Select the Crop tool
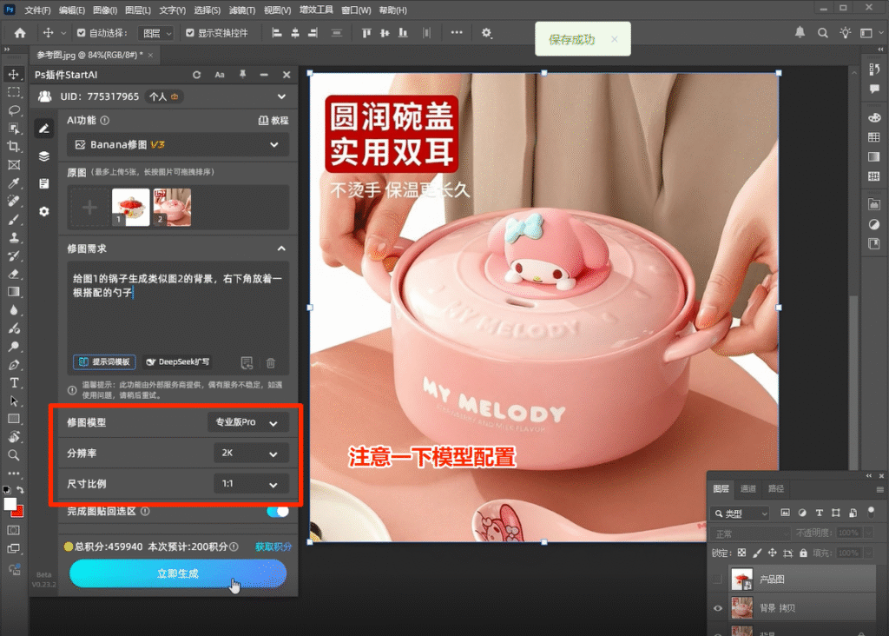Image resolution: width=889 pixels, height=636 pixels. click(14, 147)
